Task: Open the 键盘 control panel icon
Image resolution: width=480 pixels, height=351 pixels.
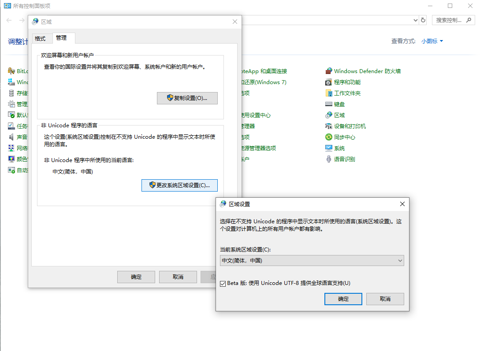Action: tap(329, 104)
